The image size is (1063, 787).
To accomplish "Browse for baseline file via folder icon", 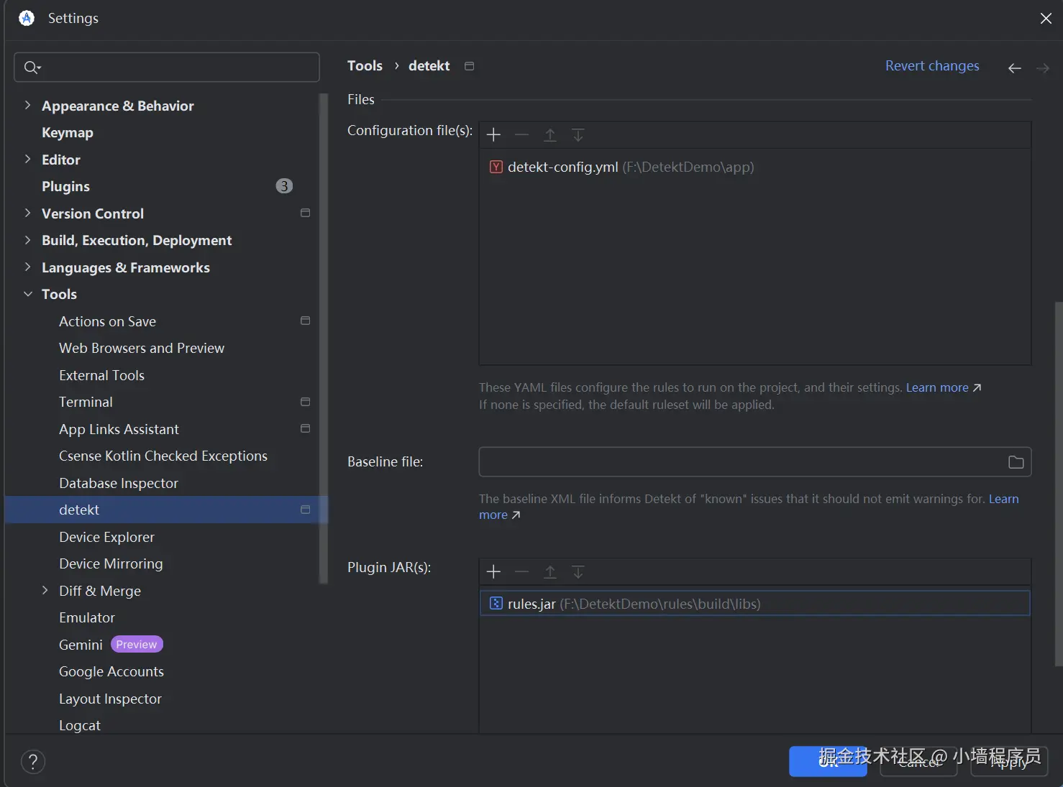I will [1016, 462].
